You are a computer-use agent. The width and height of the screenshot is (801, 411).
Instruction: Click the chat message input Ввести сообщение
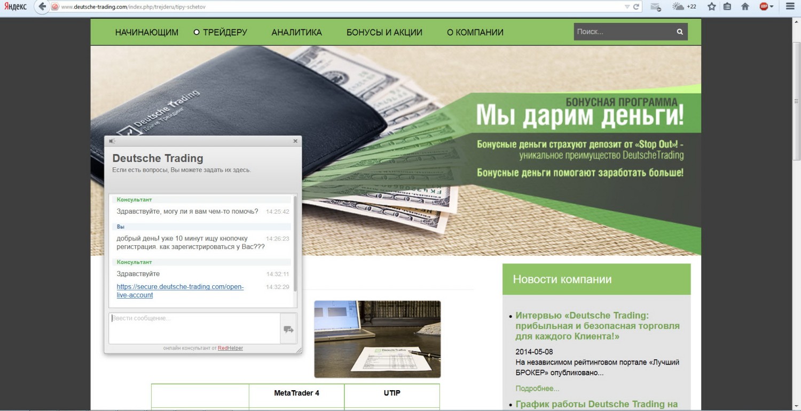194,328
